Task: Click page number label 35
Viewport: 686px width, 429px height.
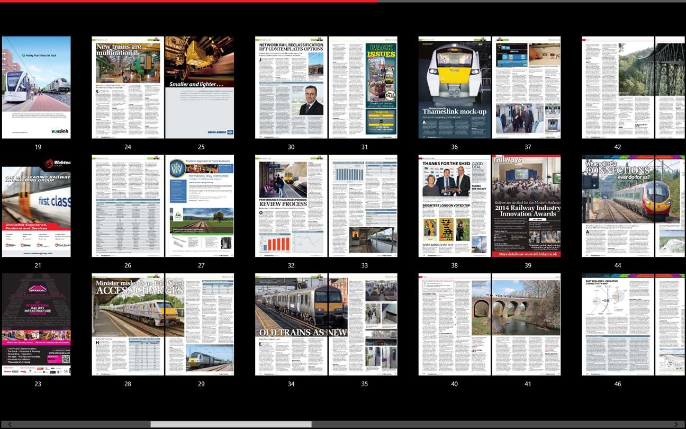Action: (x=364, y=384)
